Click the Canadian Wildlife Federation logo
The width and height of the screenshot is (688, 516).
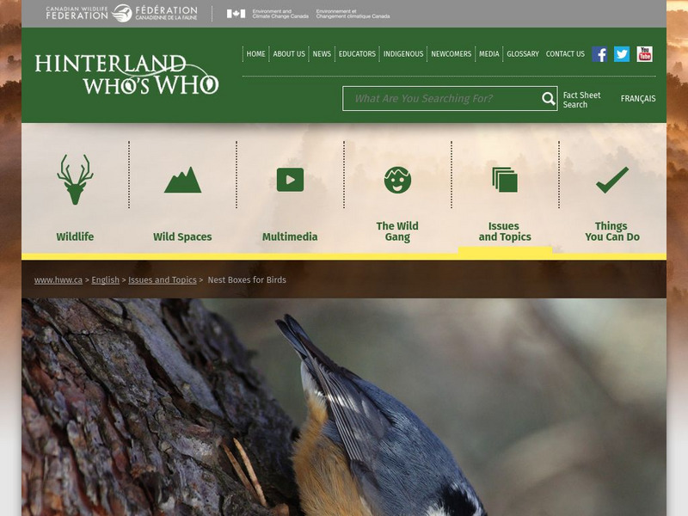tap(121, 14)
